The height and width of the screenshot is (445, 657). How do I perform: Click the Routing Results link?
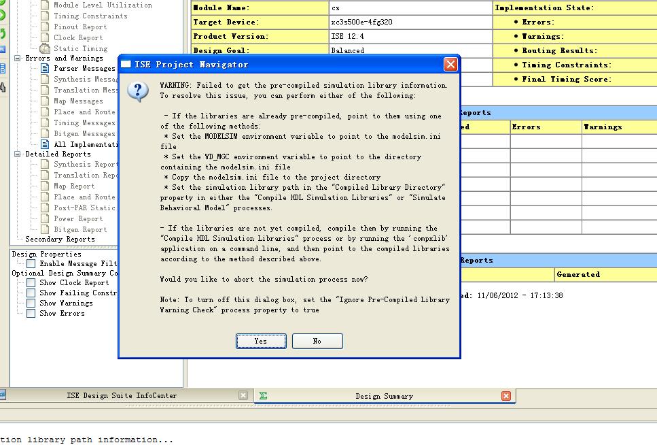559,50
